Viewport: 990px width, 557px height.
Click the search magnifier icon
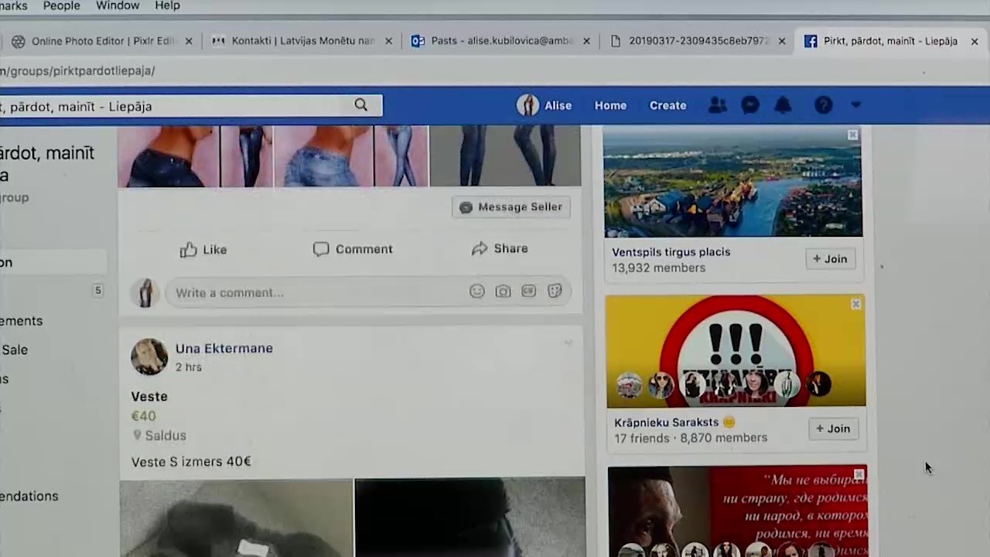click(360, 104)
